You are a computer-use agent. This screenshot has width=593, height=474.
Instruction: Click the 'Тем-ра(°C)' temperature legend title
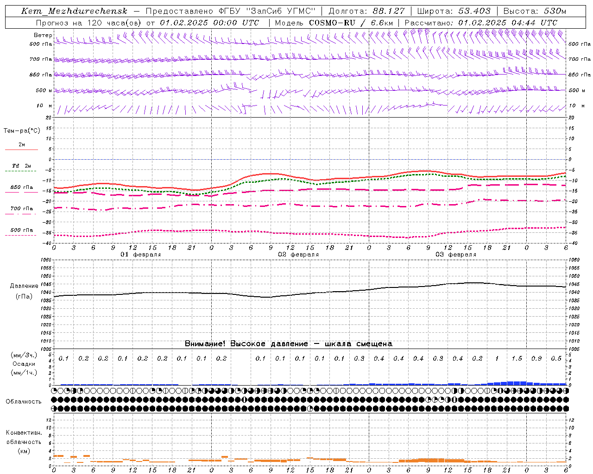pos(22,131)
